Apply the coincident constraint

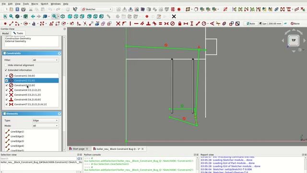tap(118, 24)
